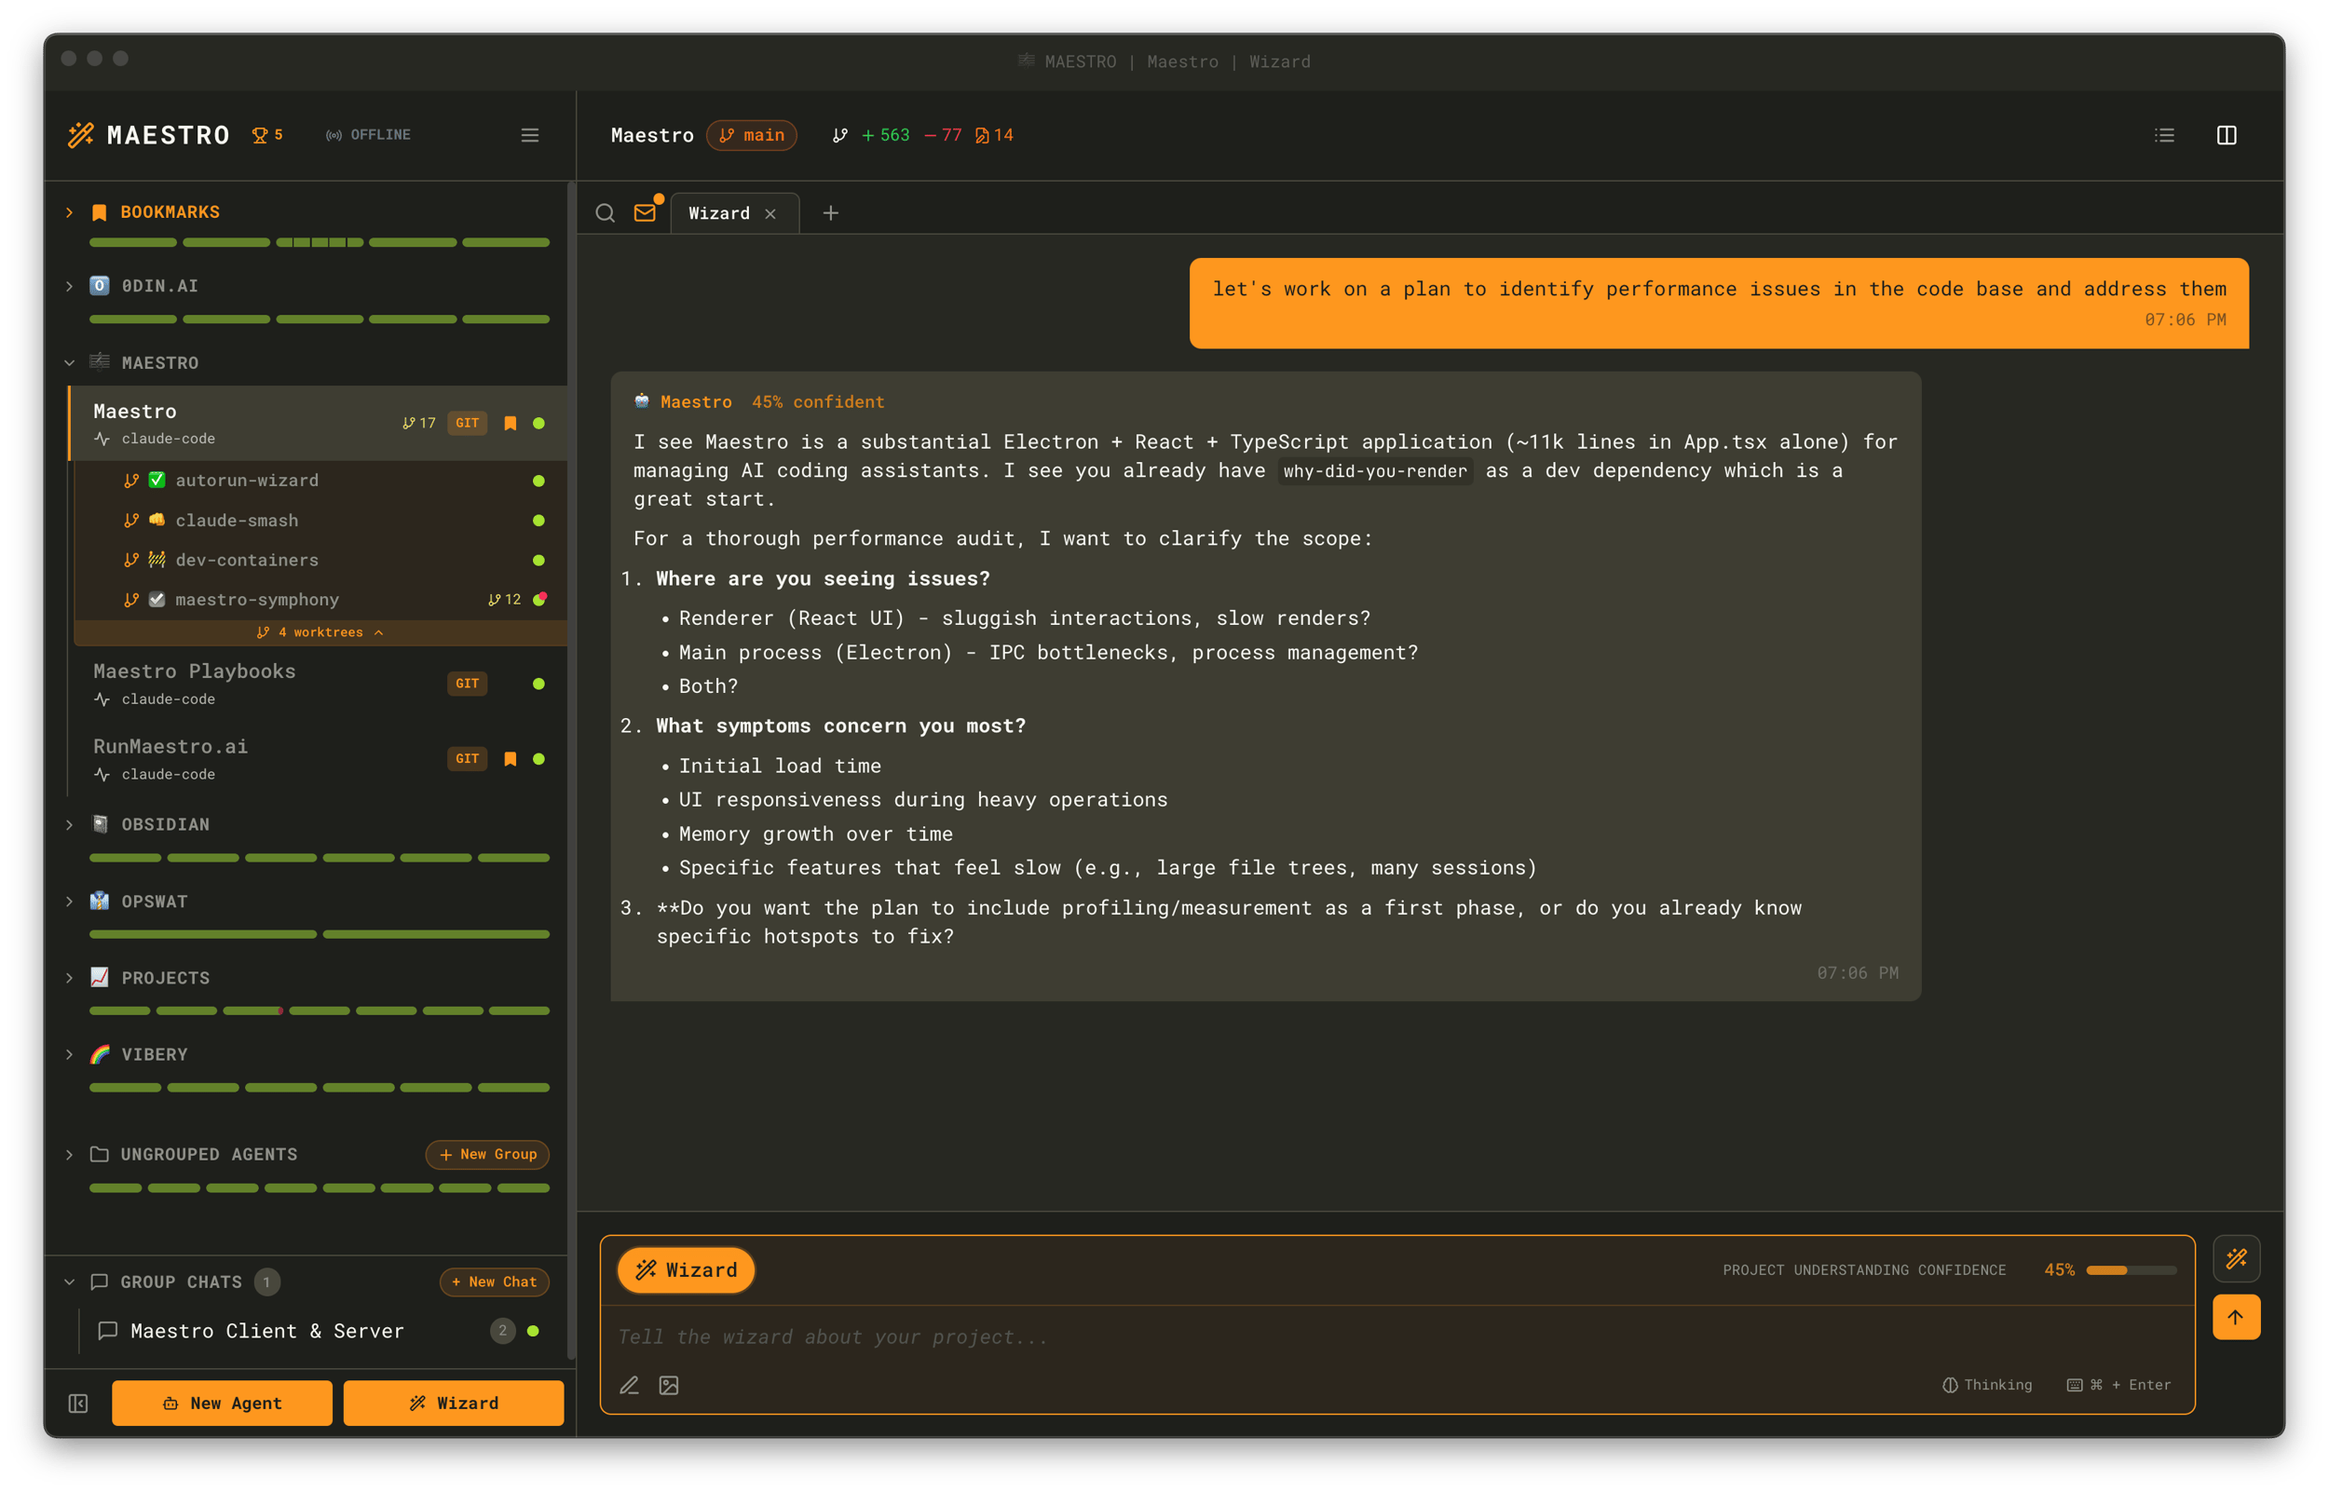
Task: Expand the ODIN.AI group
Action: click(70, 286)
